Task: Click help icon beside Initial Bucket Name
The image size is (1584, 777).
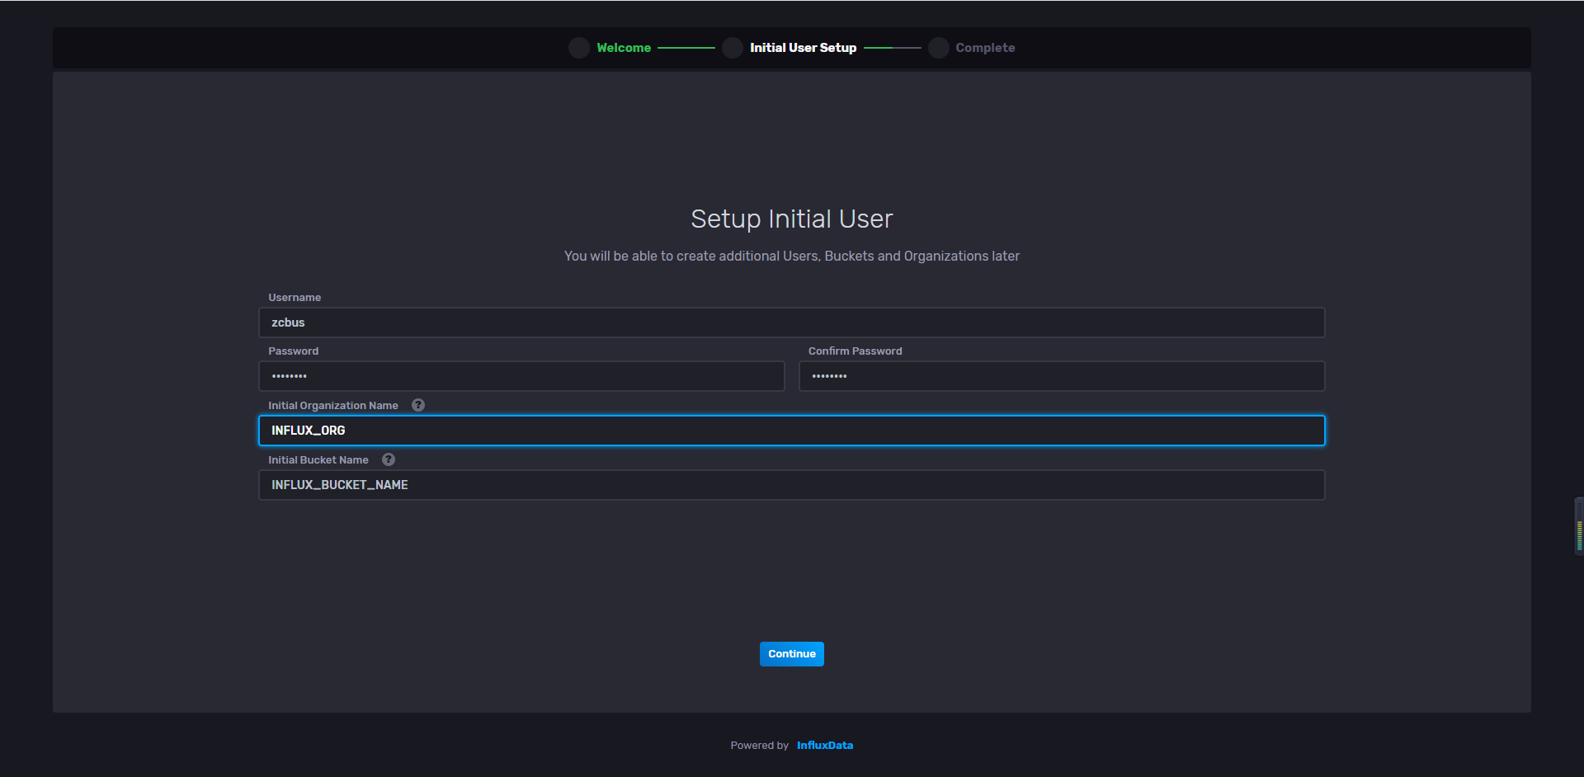Action: 389,459
